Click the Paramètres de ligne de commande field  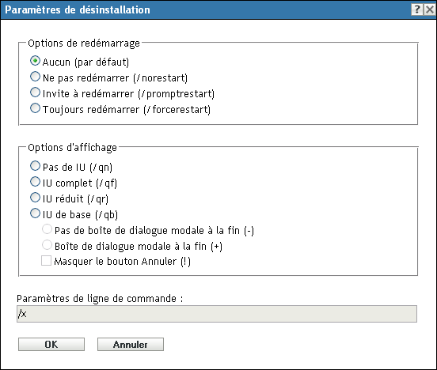pos(217,314)
